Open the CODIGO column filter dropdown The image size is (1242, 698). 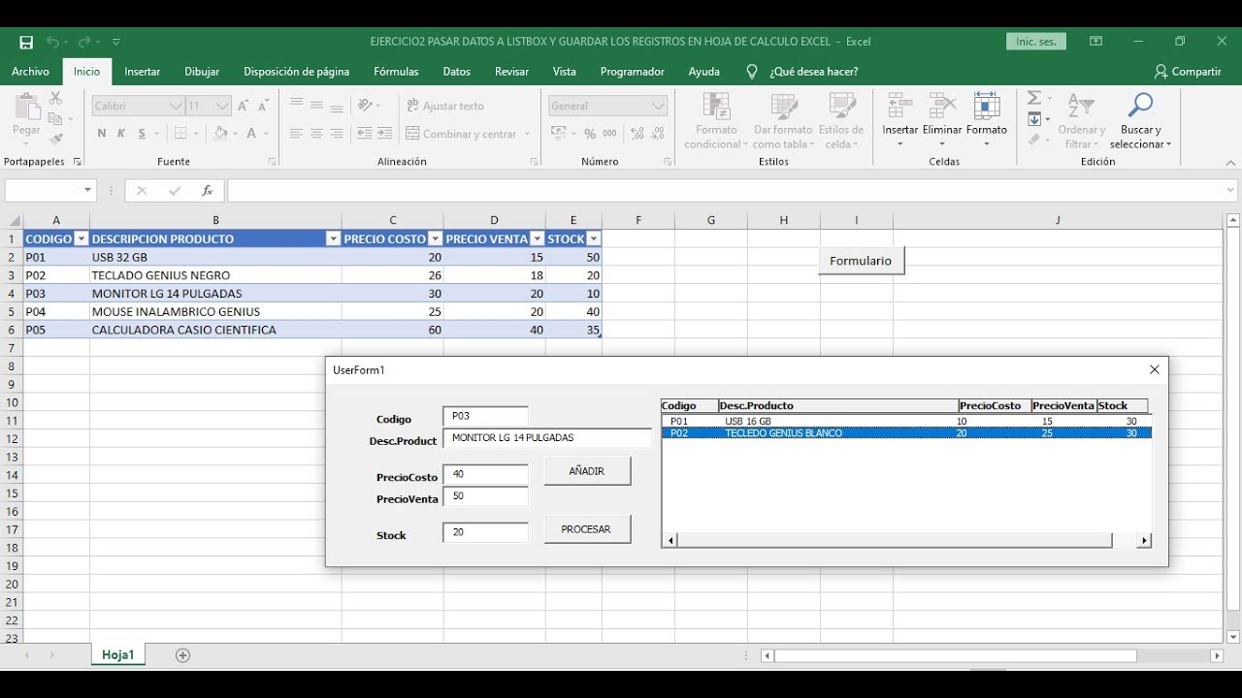[82, 238]
